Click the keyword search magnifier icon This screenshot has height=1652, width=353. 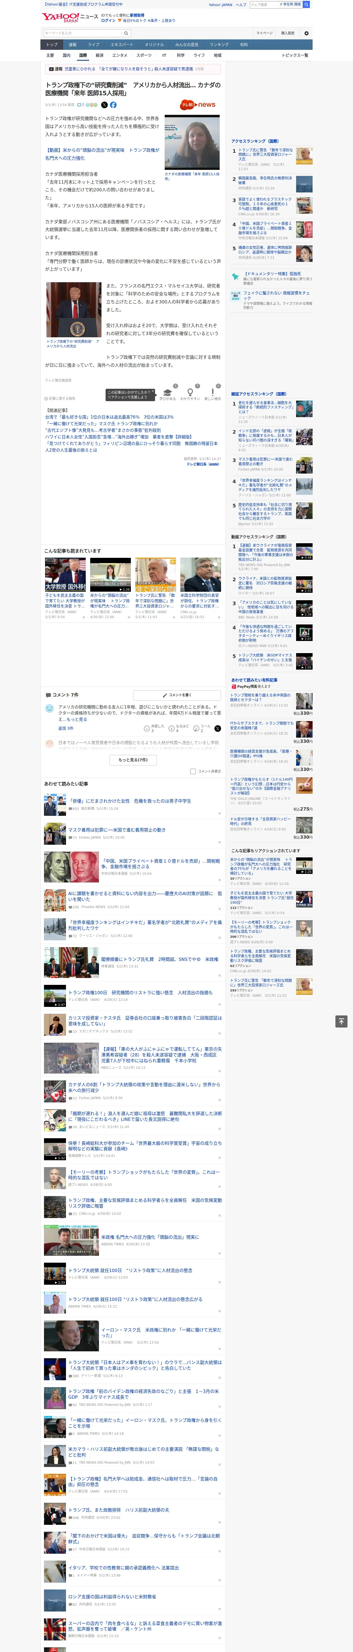126,33
